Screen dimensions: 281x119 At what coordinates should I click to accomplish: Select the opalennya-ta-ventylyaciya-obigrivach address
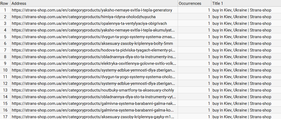89,23
